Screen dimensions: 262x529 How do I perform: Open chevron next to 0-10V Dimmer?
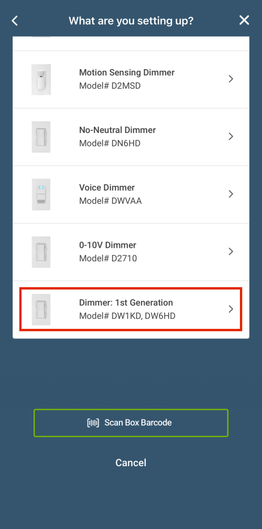pyautogui.click(x=231, y=251)
